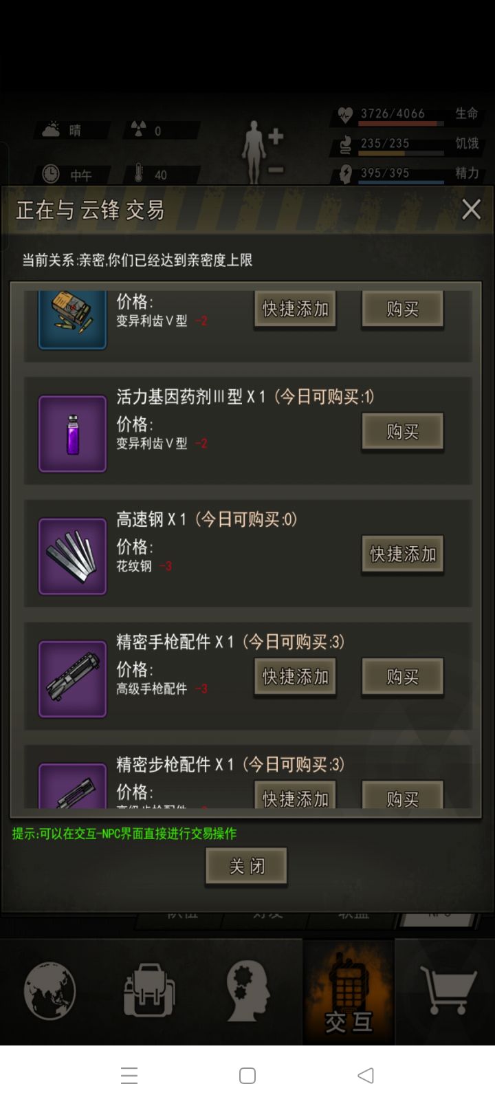
Task: Tap the ammo box item icon
Action: (x=72, y=320)
